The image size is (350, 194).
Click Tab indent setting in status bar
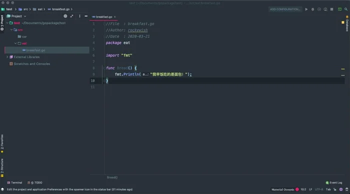(x=328, y=189)
